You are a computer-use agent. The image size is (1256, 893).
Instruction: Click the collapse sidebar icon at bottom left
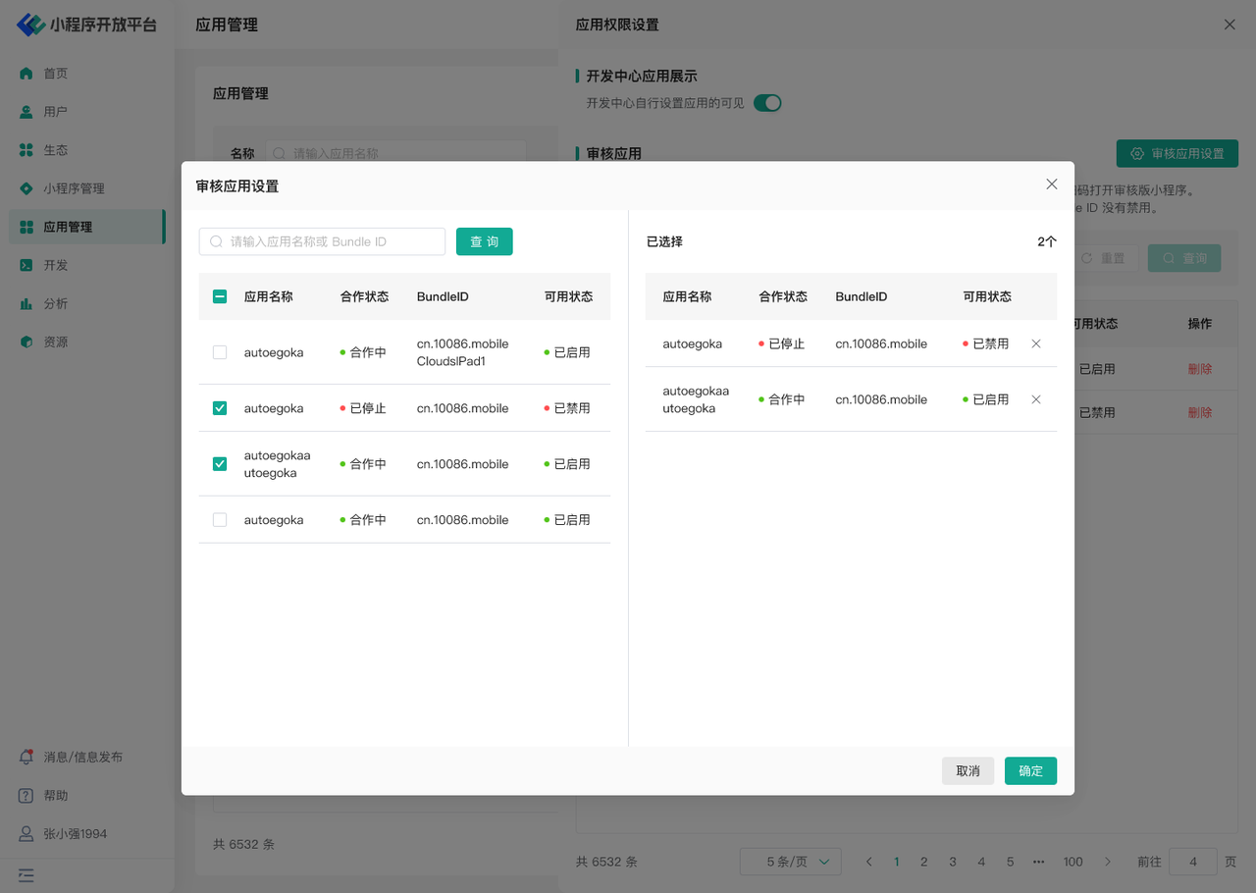[x=26, y=874]
